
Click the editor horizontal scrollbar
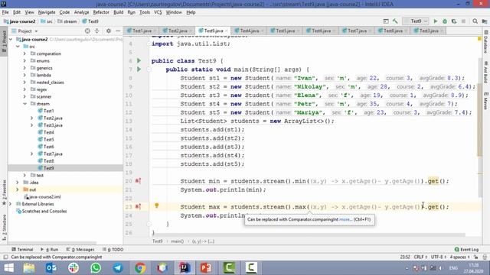point(309,235)
